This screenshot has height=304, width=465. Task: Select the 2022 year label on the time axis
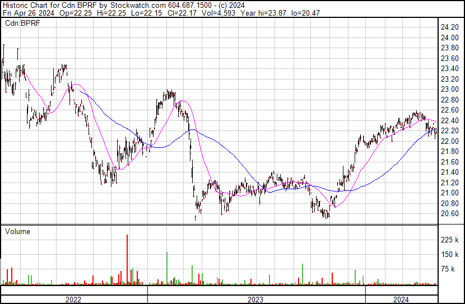click(x=74, y=300)
